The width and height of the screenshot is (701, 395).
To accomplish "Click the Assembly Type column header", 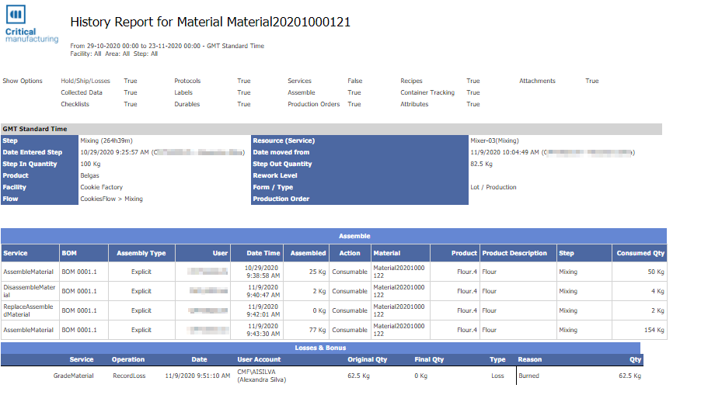I will 141,253.
